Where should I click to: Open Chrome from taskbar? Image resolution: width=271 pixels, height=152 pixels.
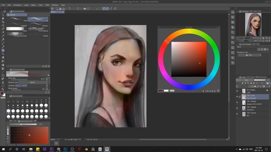(58, 149)
